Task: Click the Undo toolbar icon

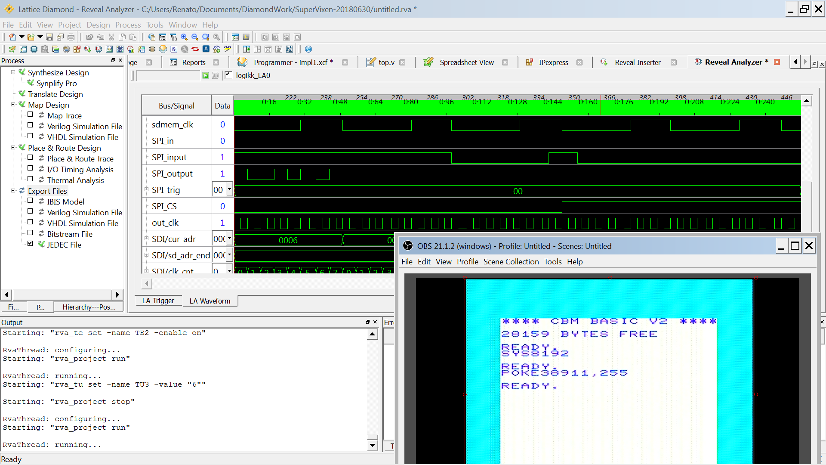Action: 89,37
